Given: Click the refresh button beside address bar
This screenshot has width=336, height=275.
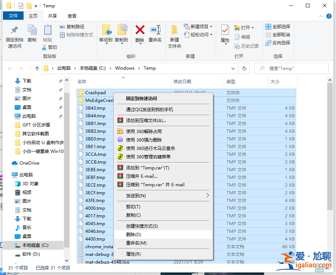Looking at the screenshot, I should coord(243,68).
